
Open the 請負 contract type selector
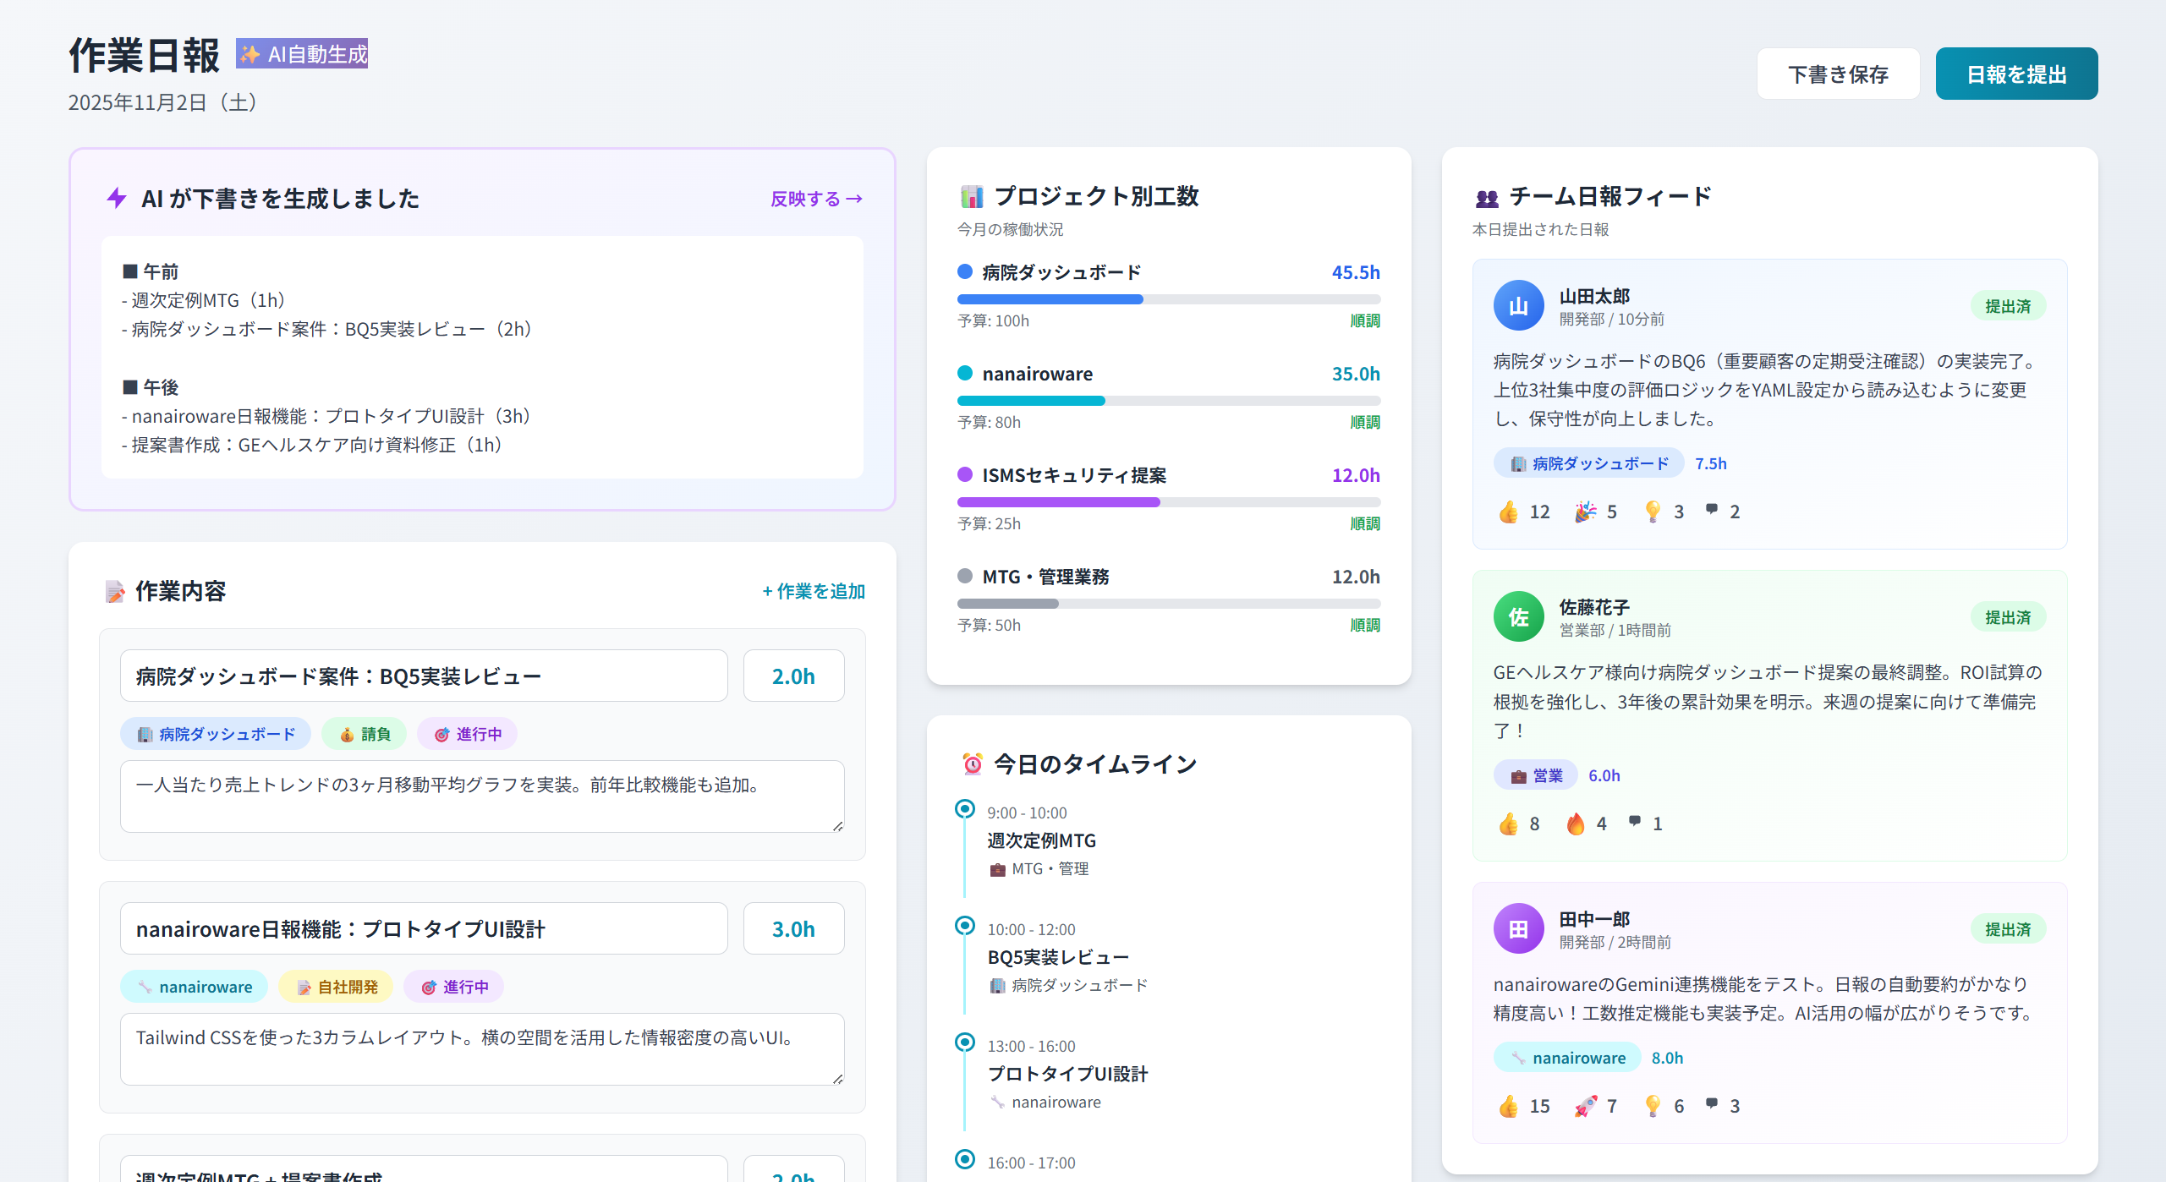pos(364,734)
